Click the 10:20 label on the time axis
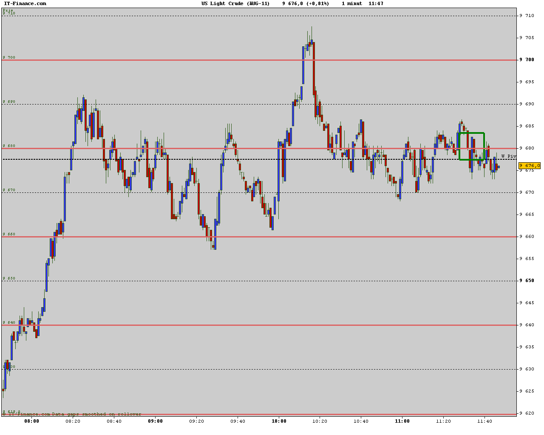Viewport: 544px width, 435px height. [320, 421]
